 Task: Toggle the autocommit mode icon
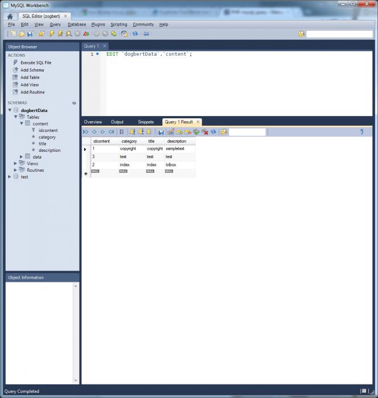click(x=114, y=34)
